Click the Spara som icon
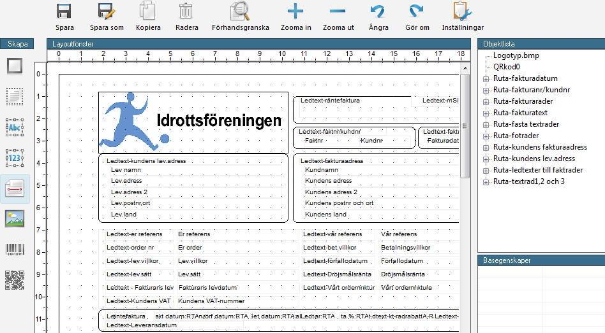This screenshot has height=333, width=605. click(106, 11)
